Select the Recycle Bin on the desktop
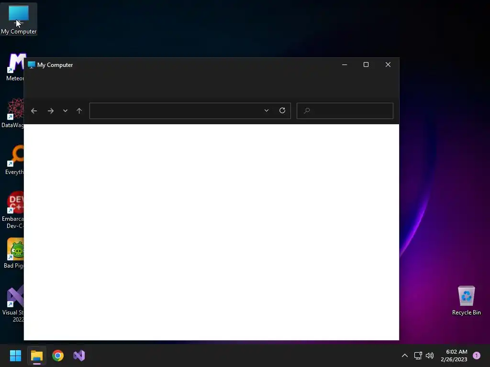Image resolution: width=490 pixels, height=367 pixels. click(x=466, y=301)
